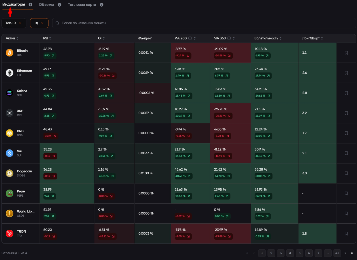
Task: Sort by MA 360 column arrows
Action: point(234,38)
